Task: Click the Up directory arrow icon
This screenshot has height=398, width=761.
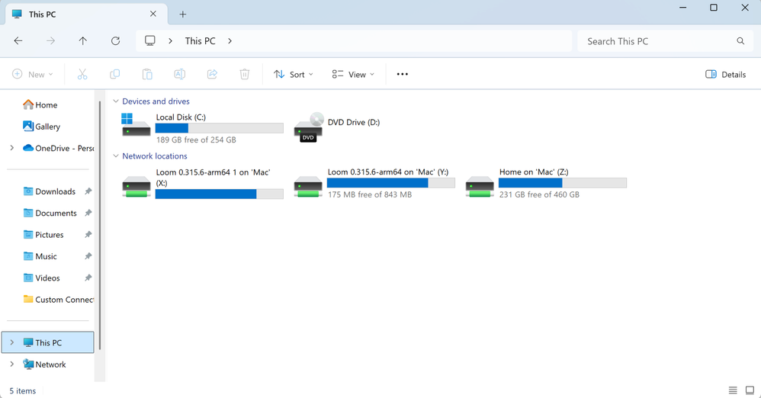Action: (83, 41)
